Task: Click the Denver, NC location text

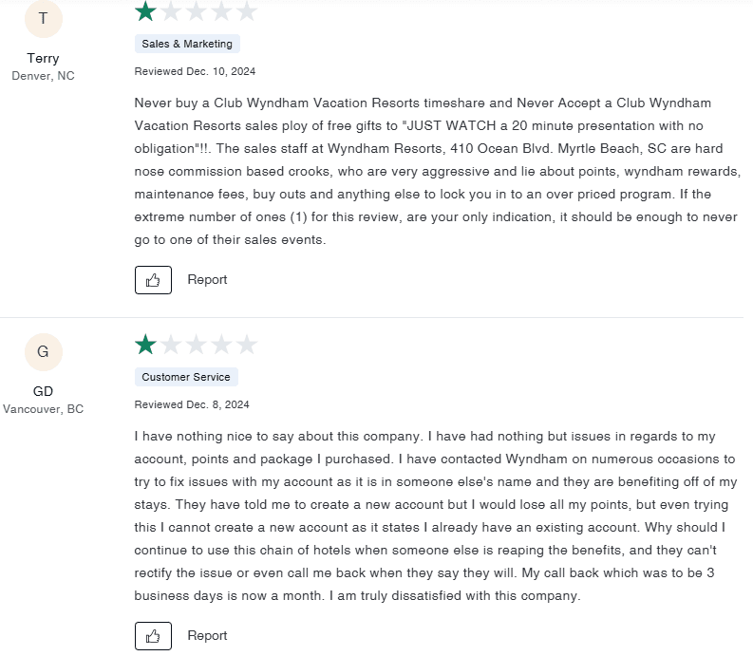Action: [43, 76]
